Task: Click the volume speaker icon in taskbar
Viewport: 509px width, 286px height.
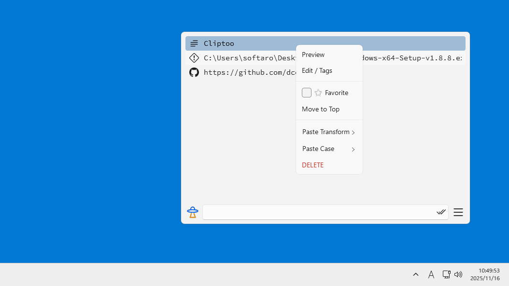Action: coord(458,274)
